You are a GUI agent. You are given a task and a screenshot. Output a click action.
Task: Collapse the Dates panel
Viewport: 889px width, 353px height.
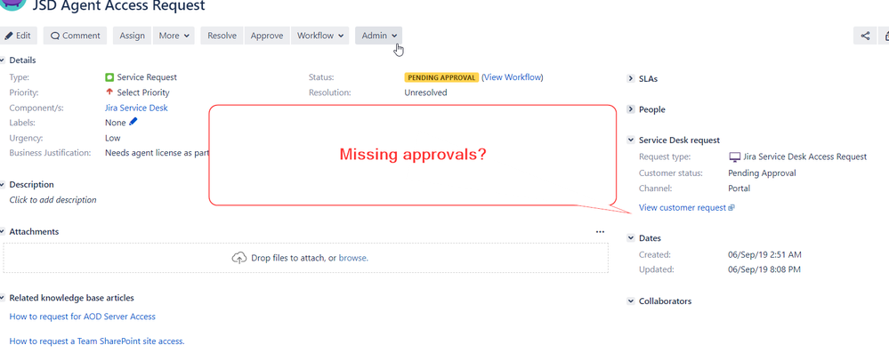pyautogui.click(x=630, y=238)
